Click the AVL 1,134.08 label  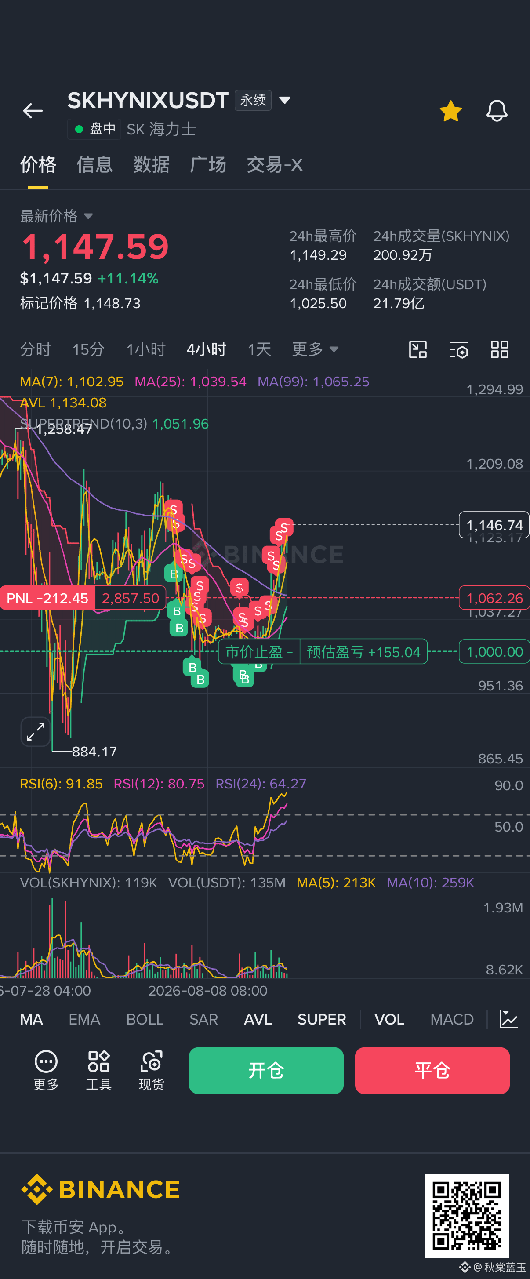[x=63, y=403]
